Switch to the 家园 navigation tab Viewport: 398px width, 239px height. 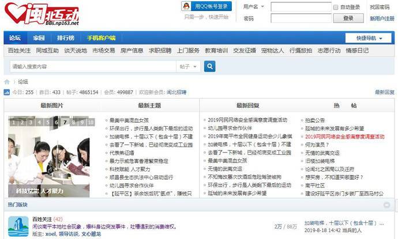click(x=39, y=38)
